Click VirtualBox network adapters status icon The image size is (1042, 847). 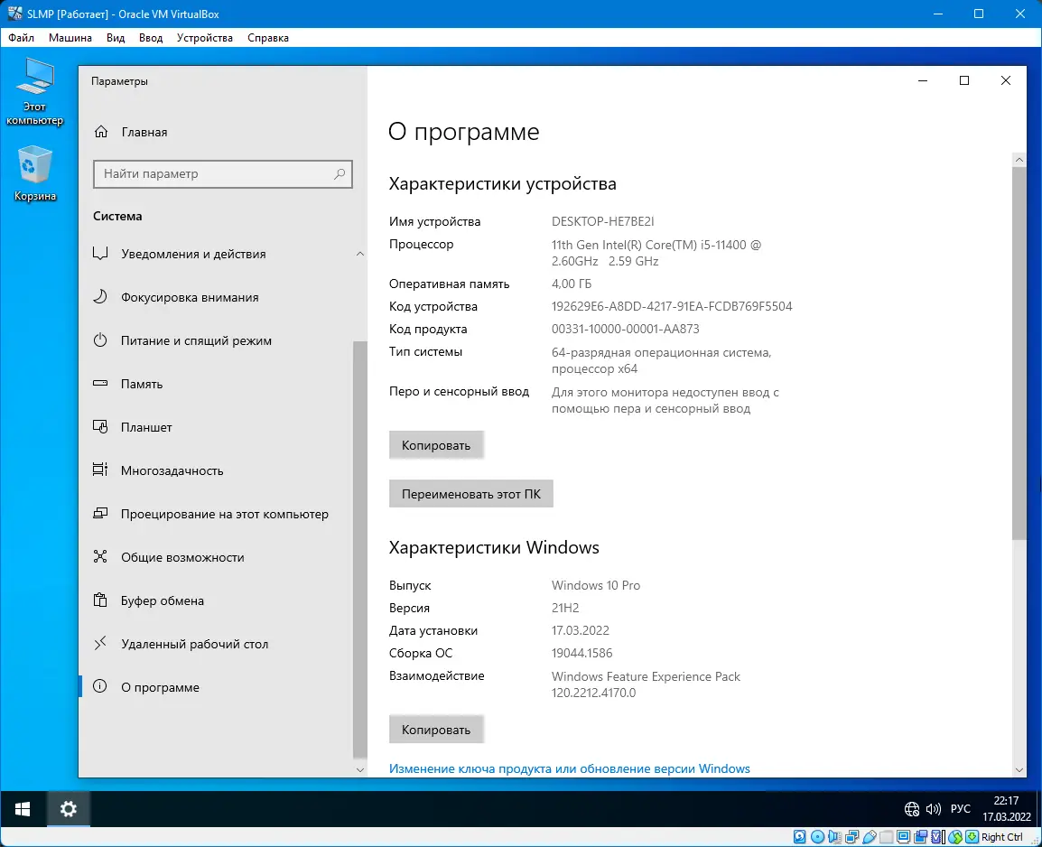click(852, 837)
